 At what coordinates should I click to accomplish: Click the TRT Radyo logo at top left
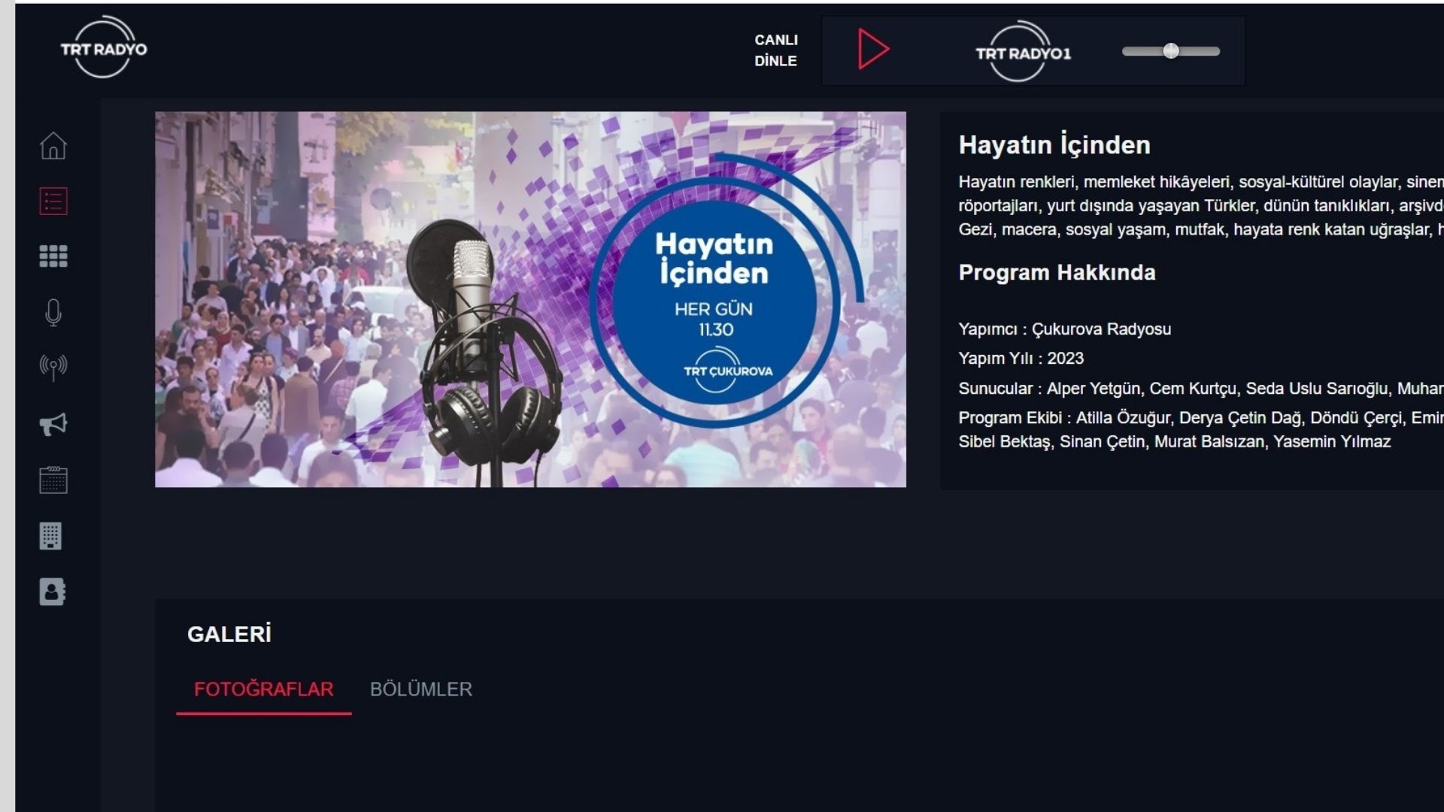click(x=104, y=47)
